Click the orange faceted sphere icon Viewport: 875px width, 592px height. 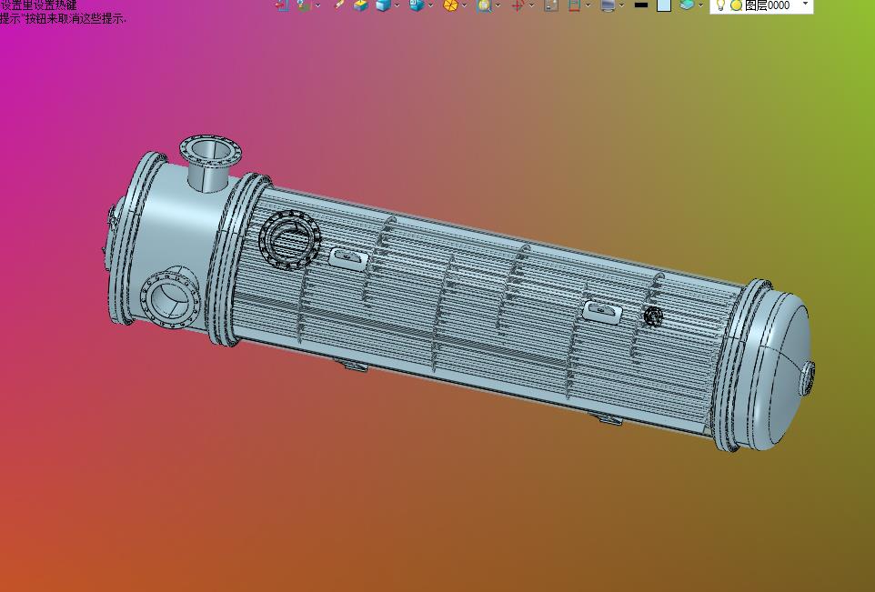(x=450, y=5)
